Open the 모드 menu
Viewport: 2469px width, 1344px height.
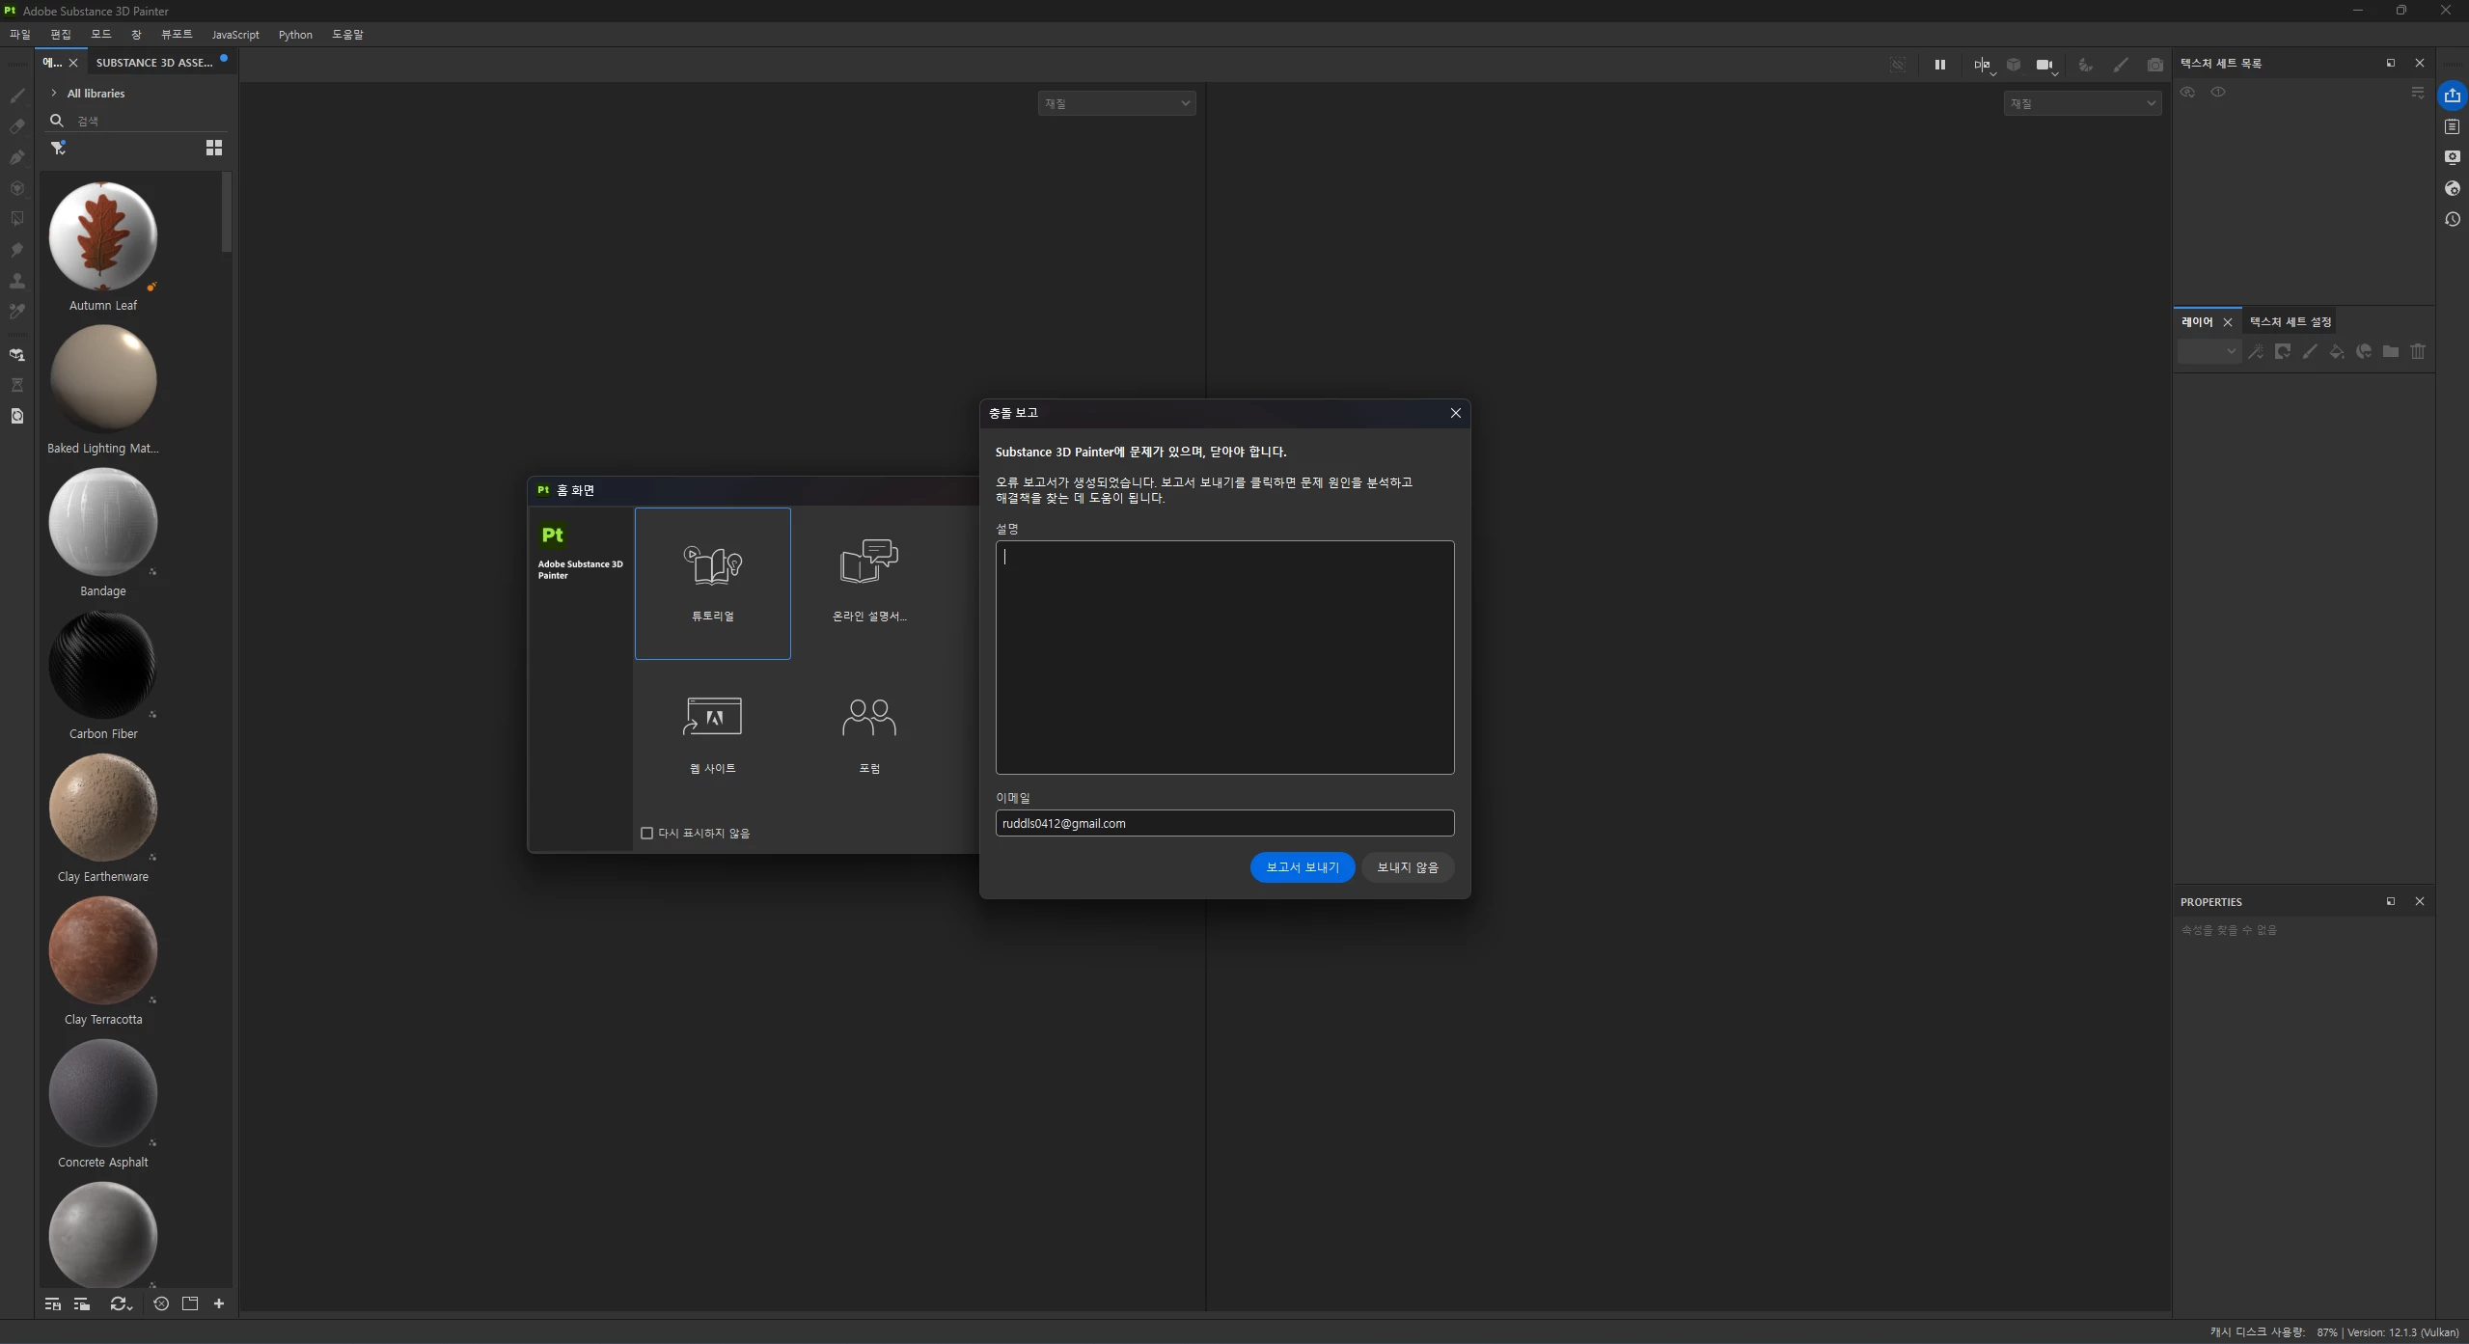click(101, 35)
